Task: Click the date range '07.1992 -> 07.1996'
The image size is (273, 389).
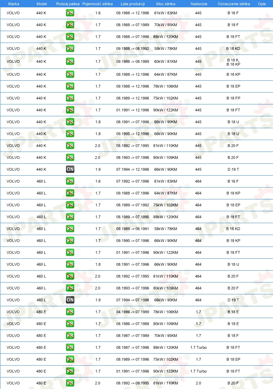Action: (x=133, y=181)
